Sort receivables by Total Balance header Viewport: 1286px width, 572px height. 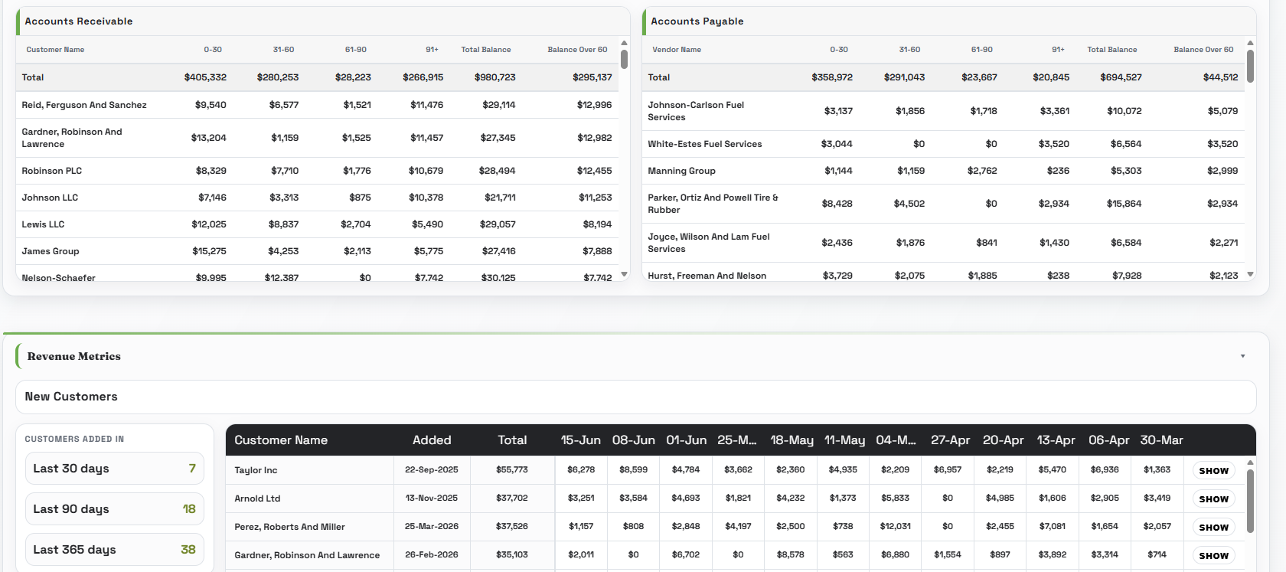pyautogui.click(x=486, y=50)
